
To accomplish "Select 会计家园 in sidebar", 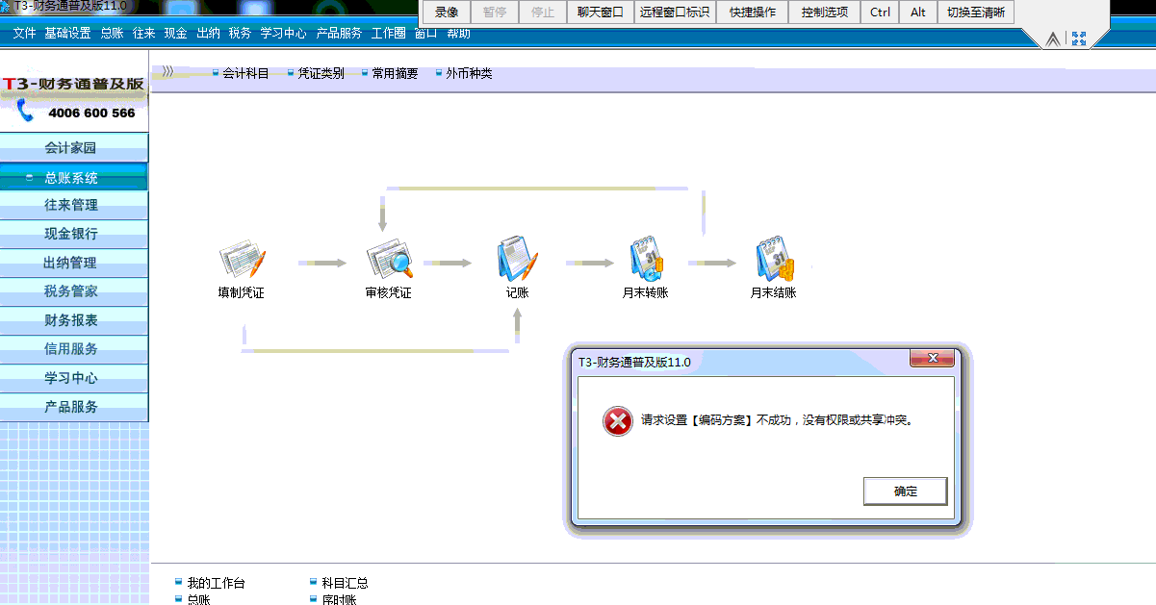I will point(74,148).
